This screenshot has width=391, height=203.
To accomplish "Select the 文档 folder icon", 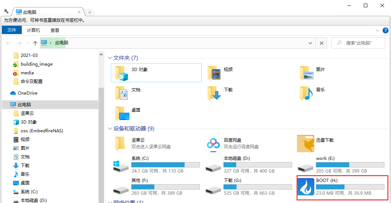I will click(121, 93).
